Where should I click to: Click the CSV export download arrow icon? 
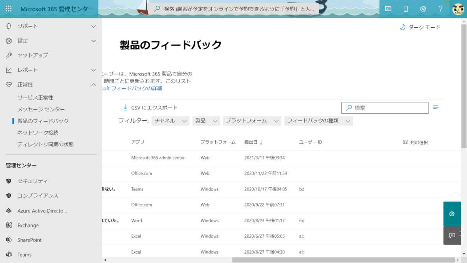point(125,108)
